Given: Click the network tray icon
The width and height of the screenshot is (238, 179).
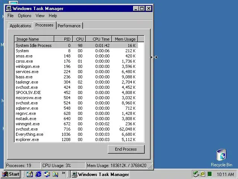Looking at the screenshot, I should pyautogui.click(x=196, y=174).
